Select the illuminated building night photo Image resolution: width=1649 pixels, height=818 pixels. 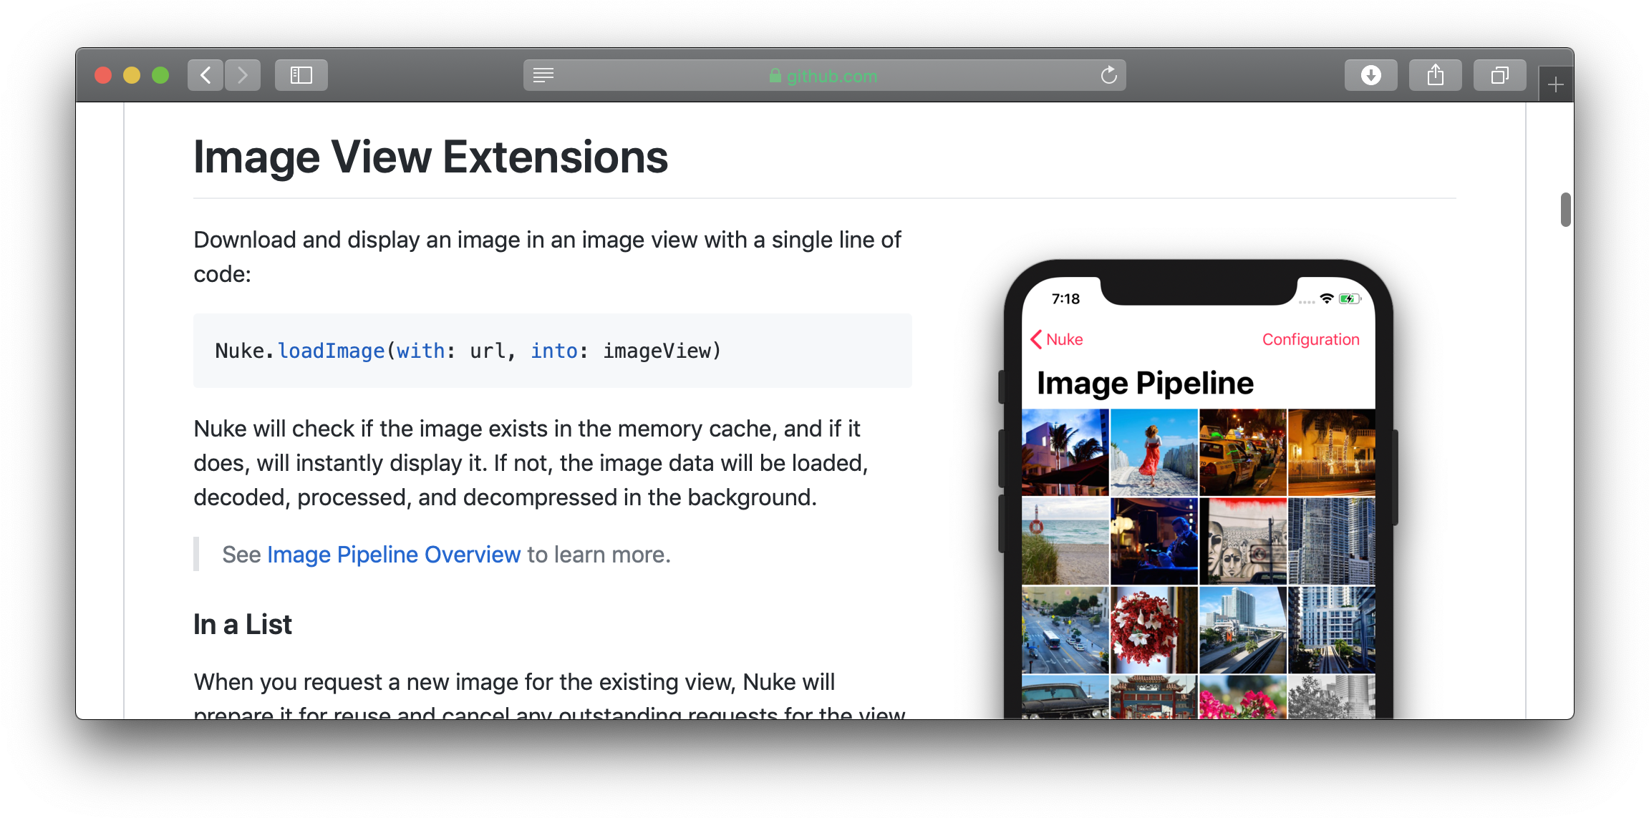[x=1331, y=452]
